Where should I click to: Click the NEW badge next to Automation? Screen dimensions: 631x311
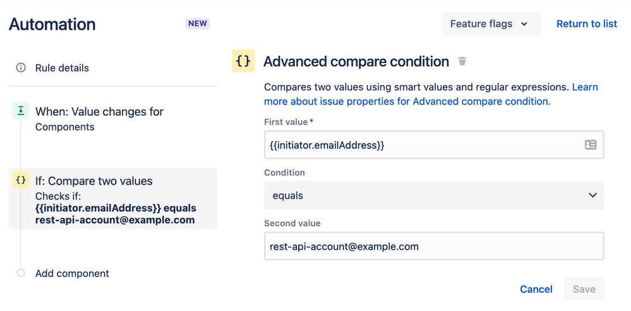coord(198,24)
